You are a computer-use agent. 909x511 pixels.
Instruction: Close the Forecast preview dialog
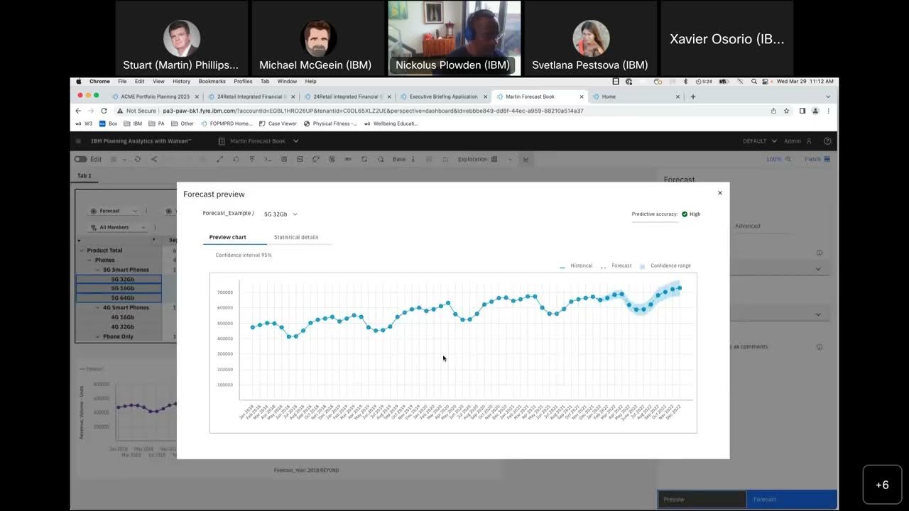(x=719, y=193)
